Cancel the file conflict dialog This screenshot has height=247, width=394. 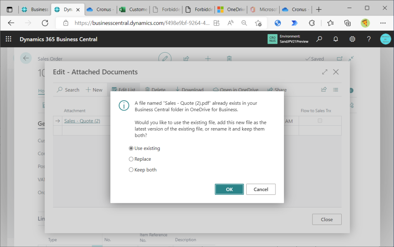[261, 189]
